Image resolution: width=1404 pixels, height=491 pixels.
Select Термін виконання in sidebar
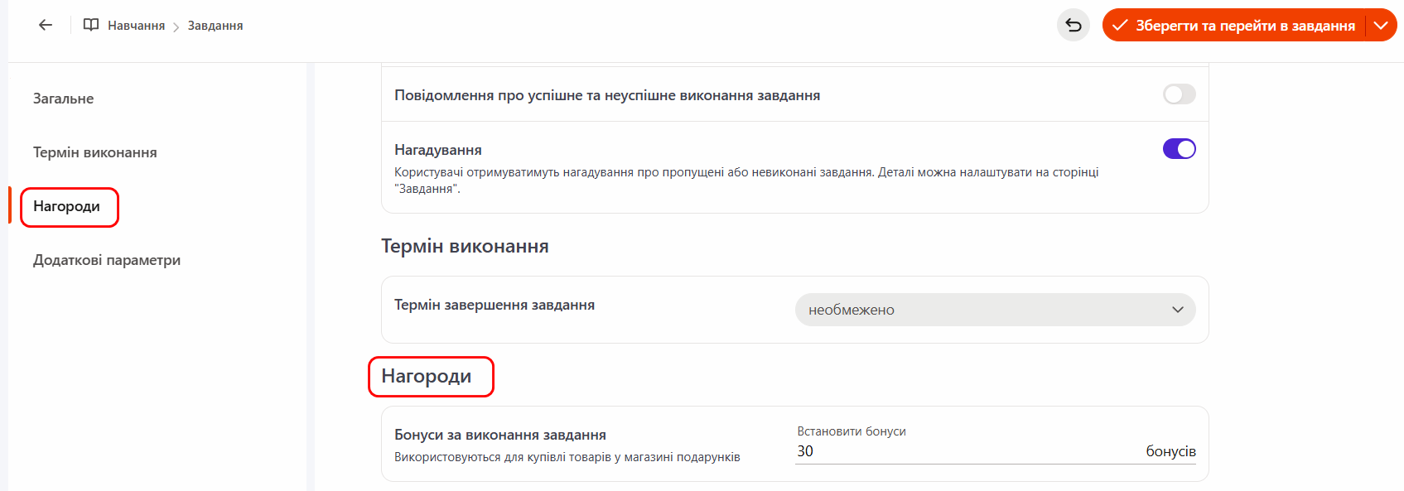pos(95,152)
